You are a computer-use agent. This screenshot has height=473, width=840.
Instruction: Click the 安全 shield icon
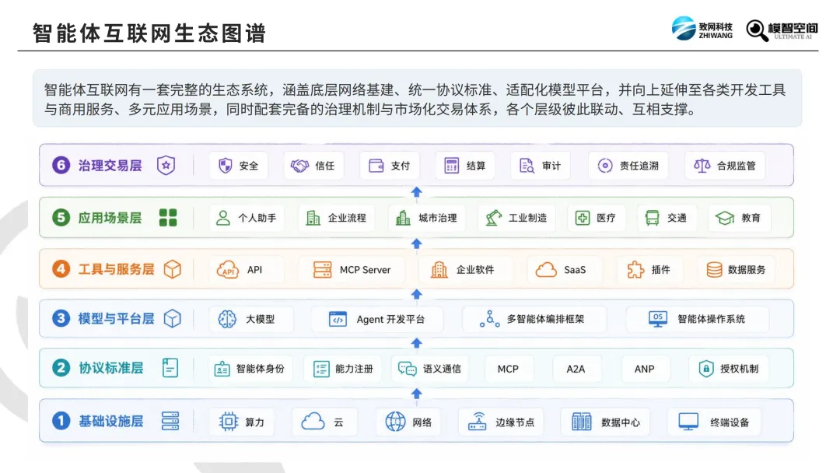[x=226, y=166]
